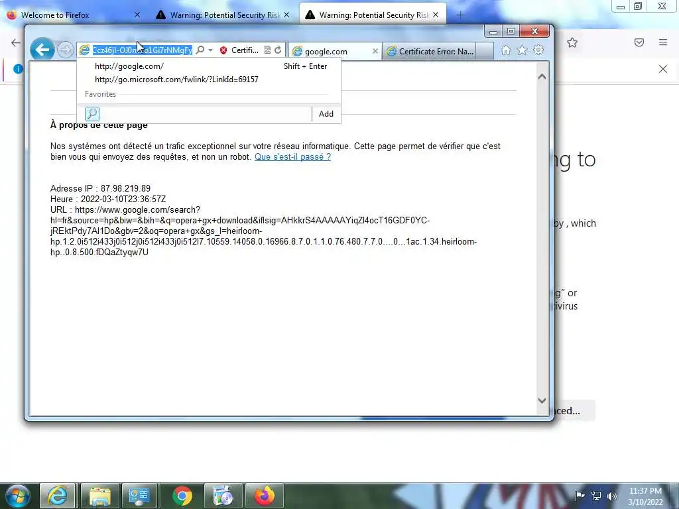
Task: Select the http://google.com/ suggestion
Action: 209,66
